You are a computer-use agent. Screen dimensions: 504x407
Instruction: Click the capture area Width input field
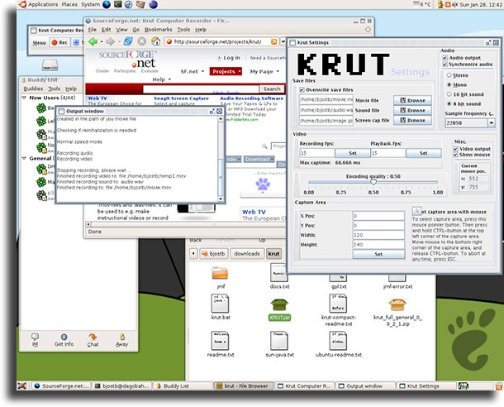pyautogui.click(x=378, y=235)
